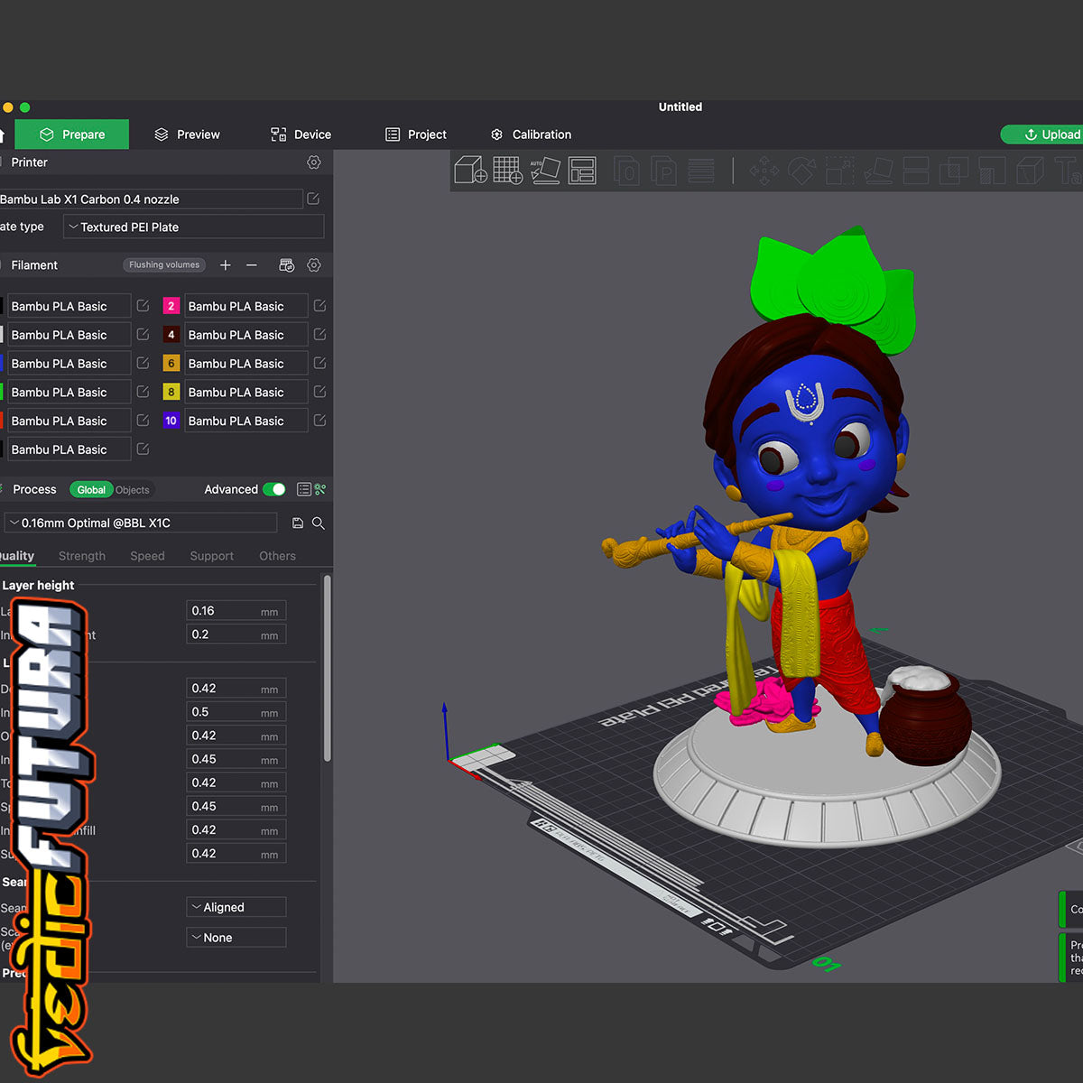Open the Aligned seam position dropdown
This screenshot has width=1083, height=1083.
point(236,908)
